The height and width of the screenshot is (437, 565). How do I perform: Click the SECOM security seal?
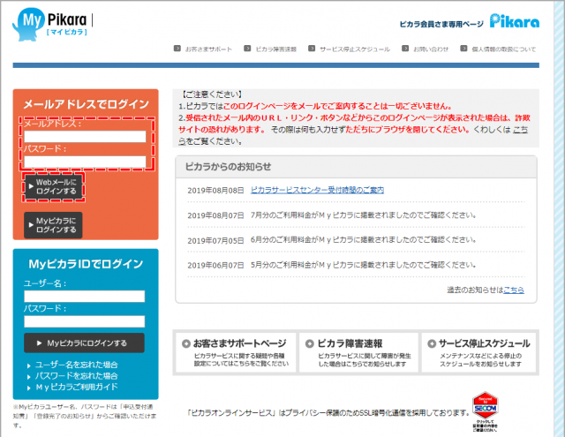486,411
